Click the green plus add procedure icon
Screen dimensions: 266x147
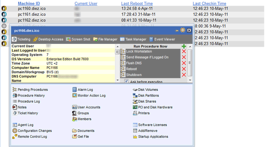[184, 46]
